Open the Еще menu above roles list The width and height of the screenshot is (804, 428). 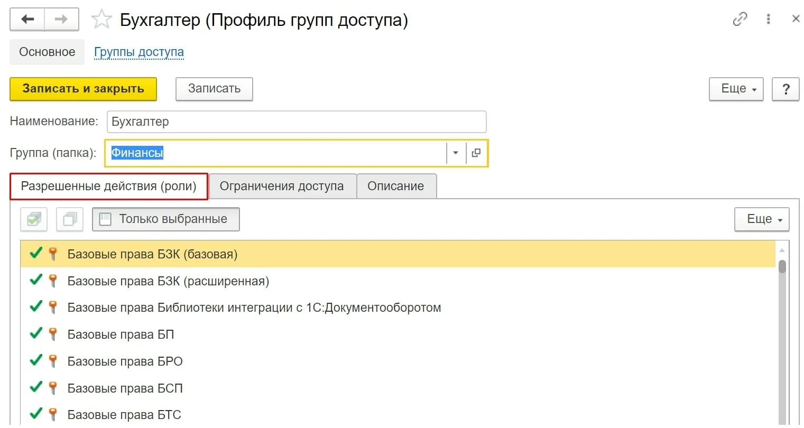[762, 219]
